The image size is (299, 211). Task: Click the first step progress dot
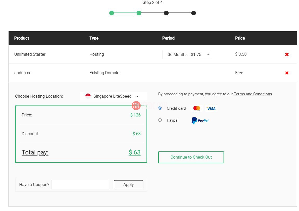pyautogui.click(x=112, y=13)
